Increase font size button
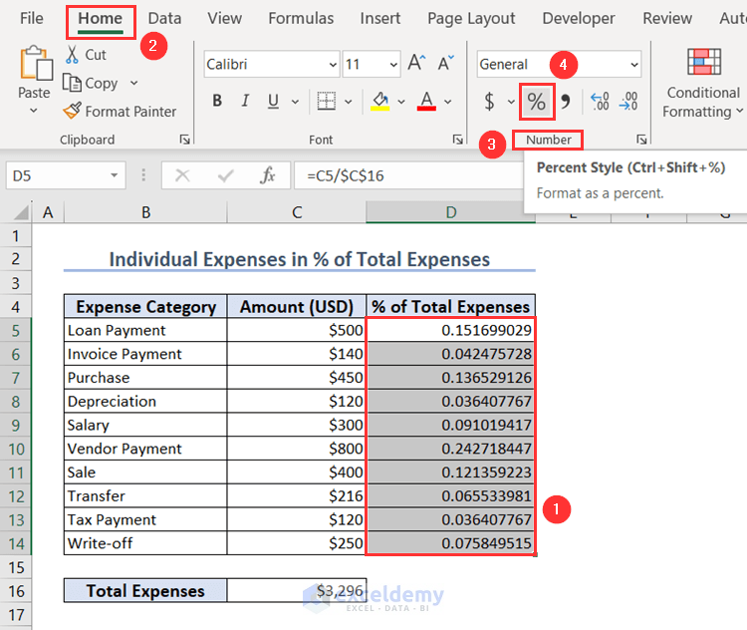Screen dimensions: 747x630 (x=416, y=63)
